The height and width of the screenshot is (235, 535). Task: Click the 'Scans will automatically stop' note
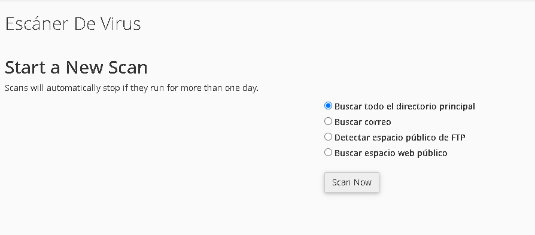(132, 88)
